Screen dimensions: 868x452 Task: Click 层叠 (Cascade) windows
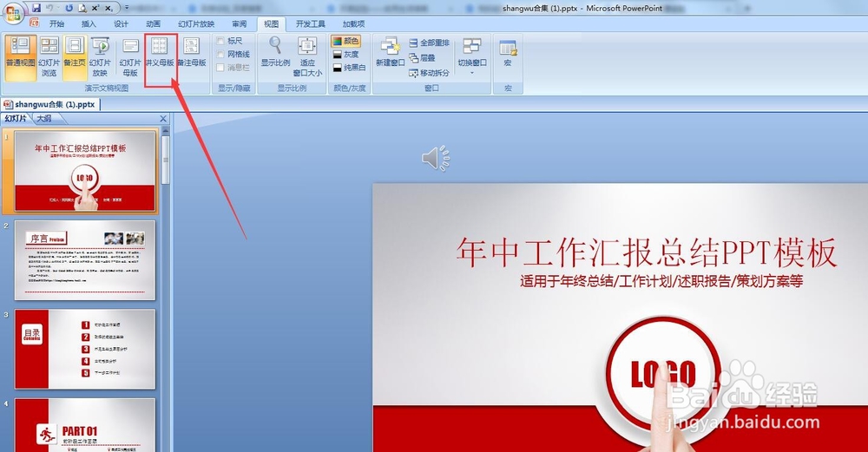point(423,57)
